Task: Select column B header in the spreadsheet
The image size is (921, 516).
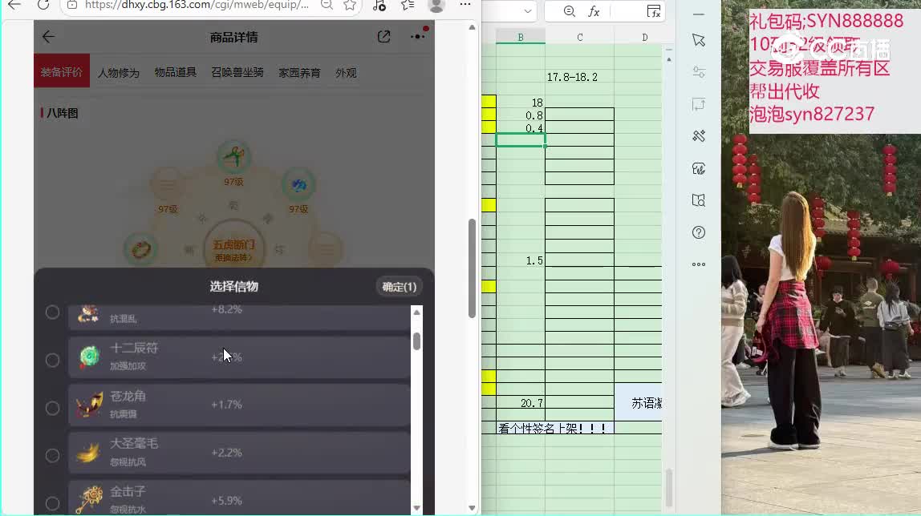Action: click(521, 37)
